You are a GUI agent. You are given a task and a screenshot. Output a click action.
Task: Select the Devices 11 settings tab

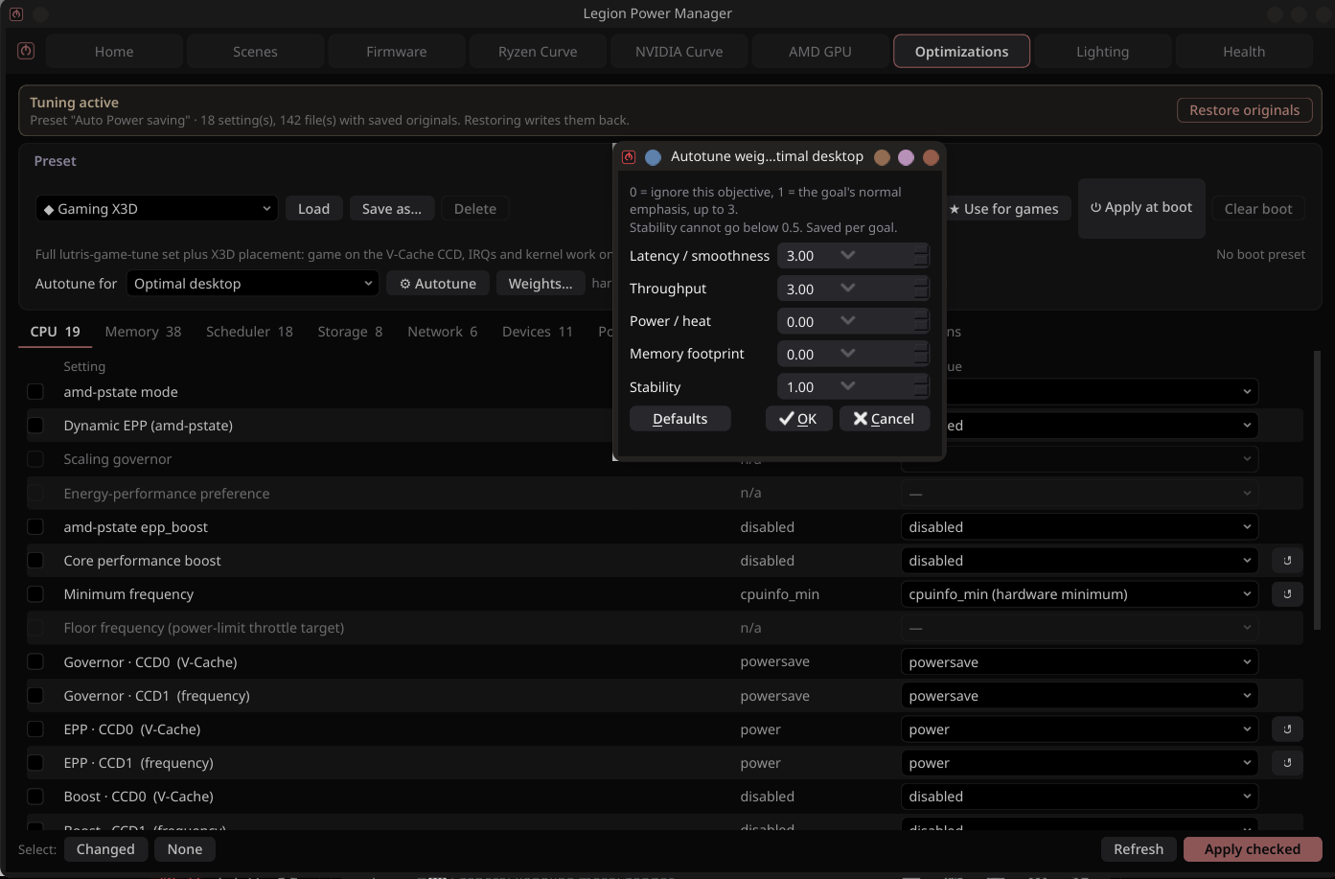click(537, 332)
